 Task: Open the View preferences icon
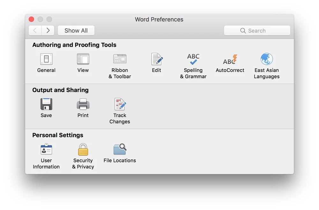click(83, 59)
